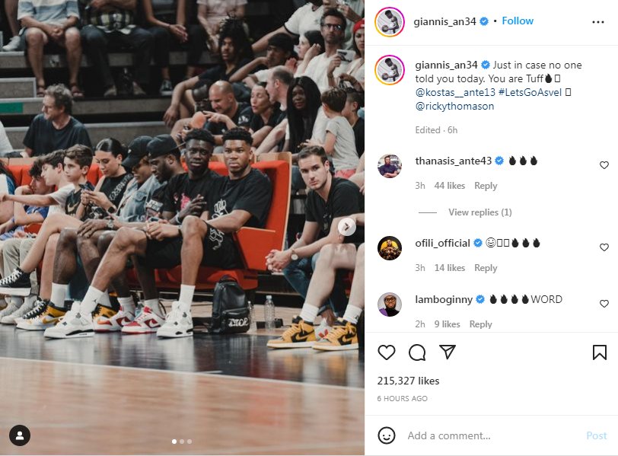
Task: Like thanasis_ante43's comment heart
Action: pyautogui.click(x=604, y=165)
